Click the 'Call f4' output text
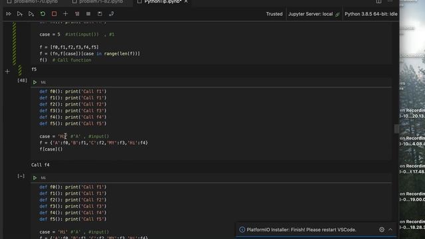Image resolution: width=425 pixels, height=239 pixels. 41,165
